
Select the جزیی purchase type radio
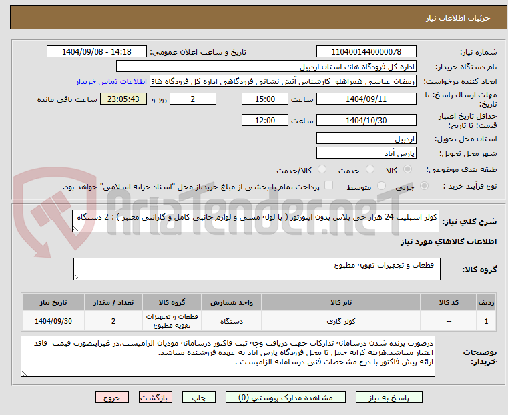click(424, 185)
